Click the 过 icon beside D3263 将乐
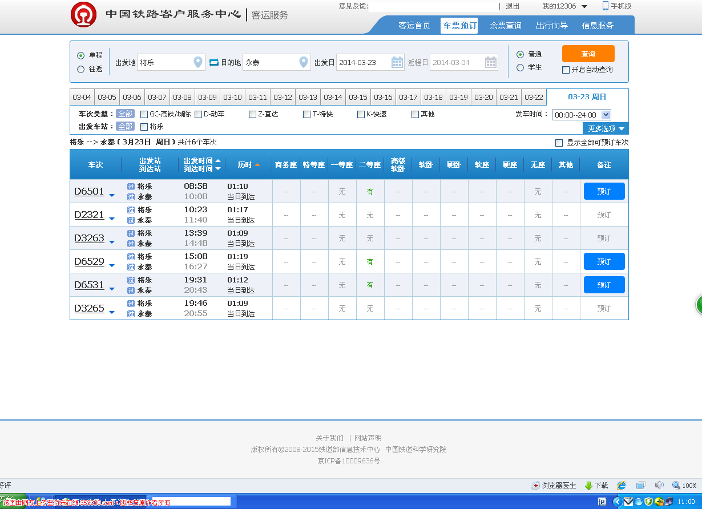The width and height of the screenshot is (702, 509). [131, 233]
